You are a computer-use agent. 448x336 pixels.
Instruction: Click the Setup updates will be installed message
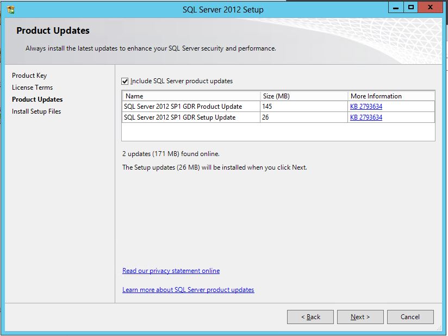[x=215, y=167]
